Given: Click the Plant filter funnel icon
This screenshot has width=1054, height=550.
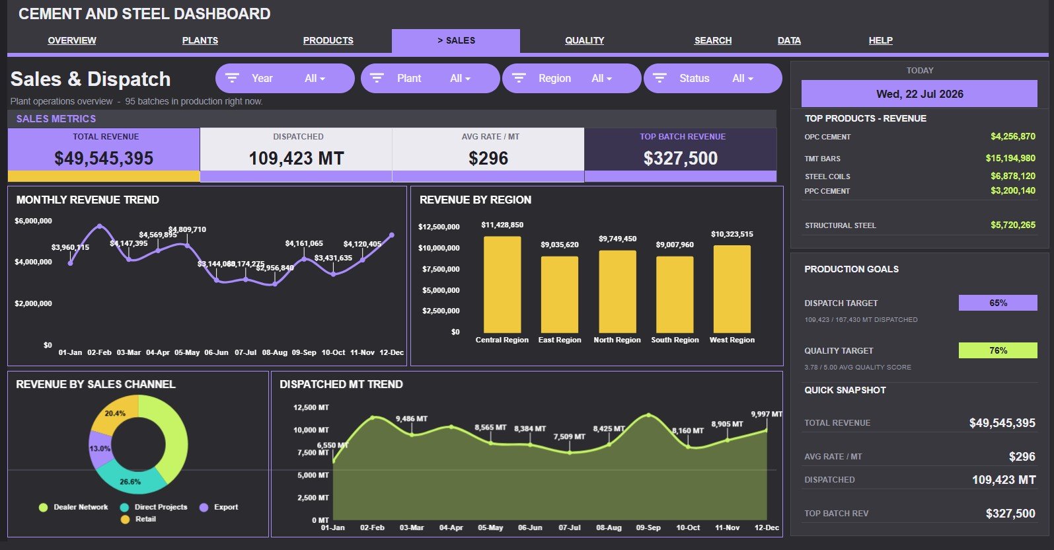Looking at the screenshot, I should 377,78.
